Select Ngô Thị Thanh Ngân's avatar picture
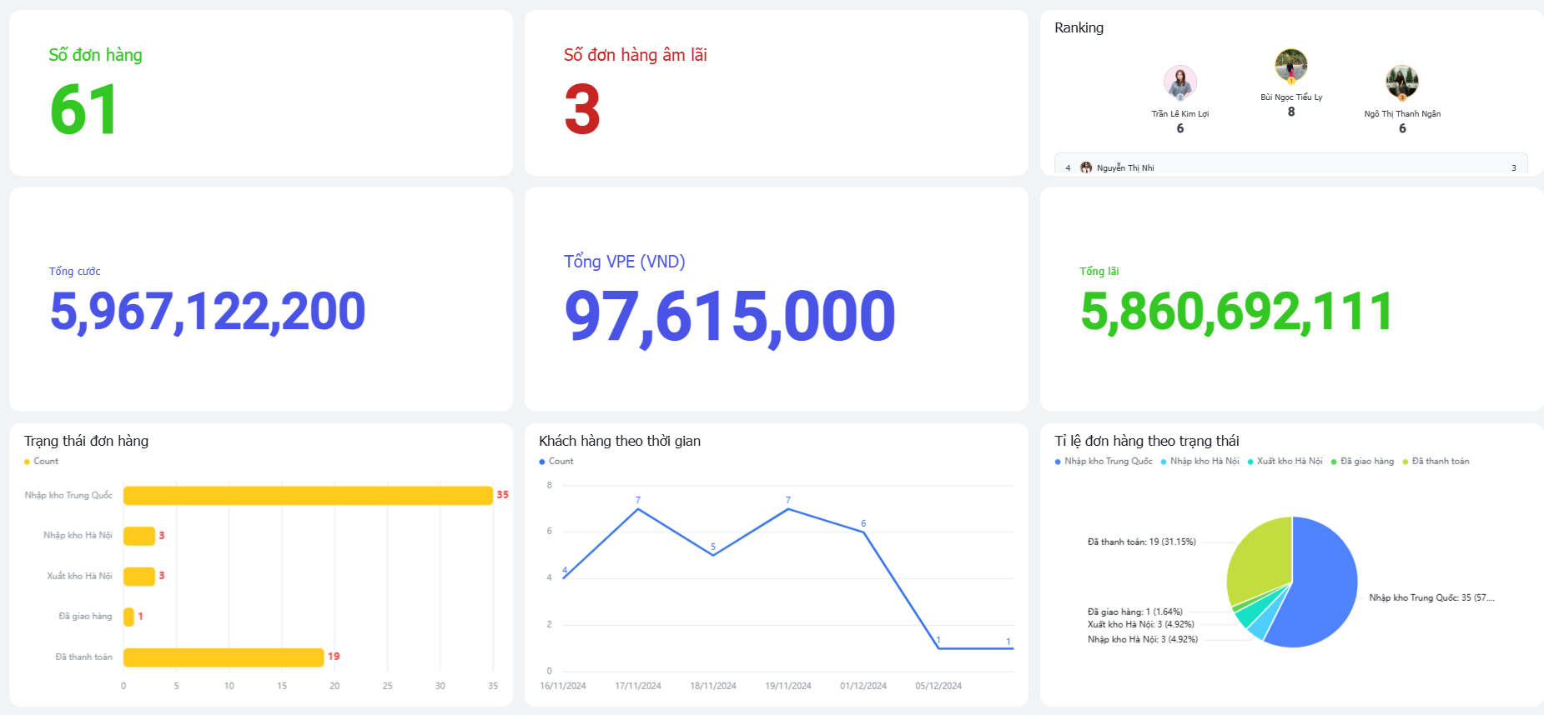The image size is (1544, 715). pos(1401,82)
